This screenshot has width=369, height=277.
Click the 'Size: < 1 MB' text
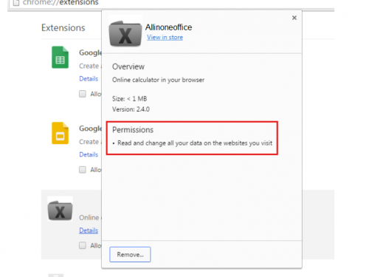click(x=130, y=99)
